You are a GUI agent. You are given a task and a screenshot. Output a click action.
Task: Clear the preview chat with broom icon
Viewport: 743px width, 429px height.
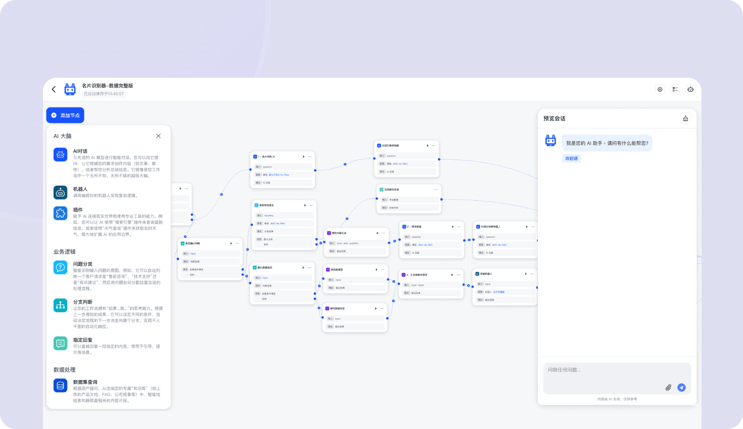[685, 118]
